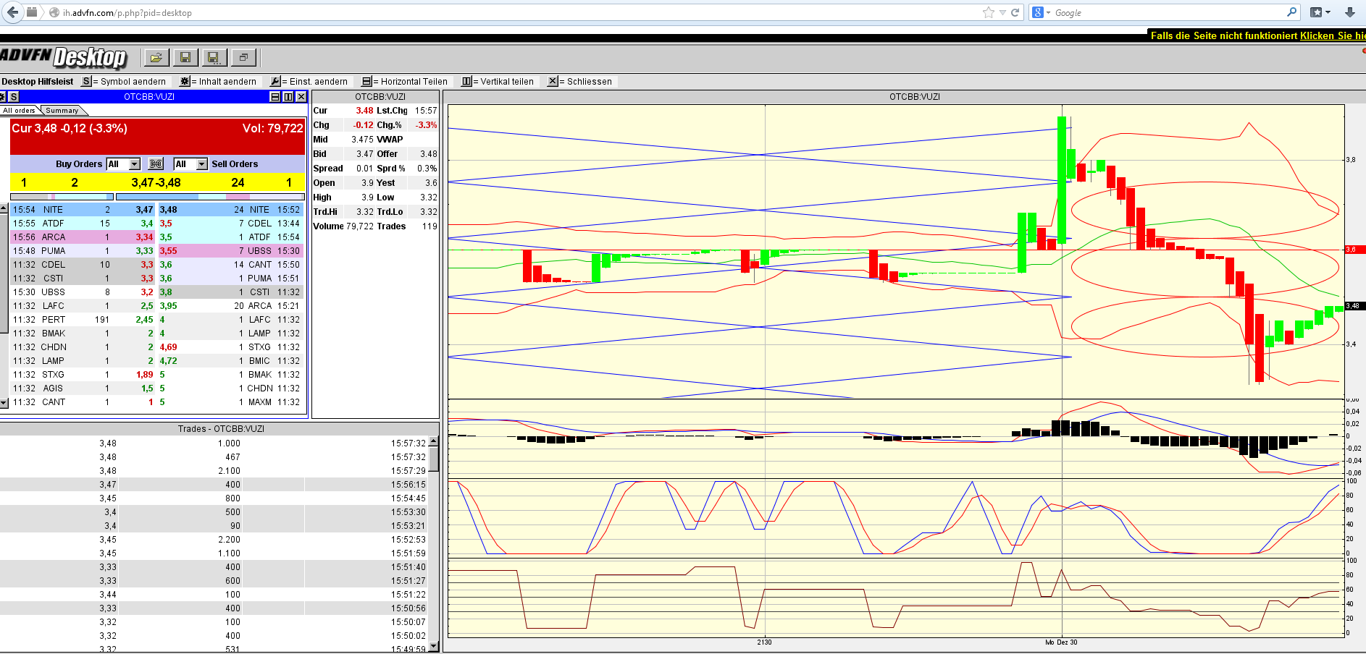Click the icon beside 'Vertikal teilen'

pos(466,82)
